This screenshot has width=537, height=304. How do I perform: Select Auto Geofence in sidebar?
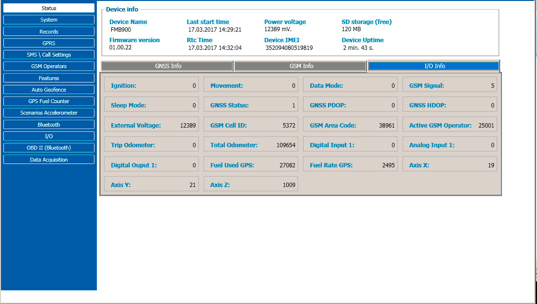coord(48,90)
